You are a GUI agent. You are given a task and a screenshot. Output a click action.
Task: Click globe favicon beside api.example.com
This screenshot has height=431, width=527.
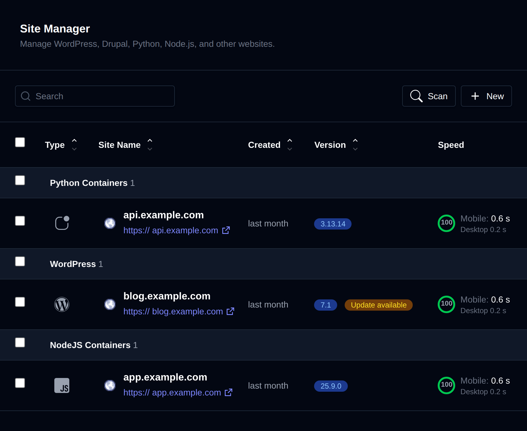tap(110, 223)
